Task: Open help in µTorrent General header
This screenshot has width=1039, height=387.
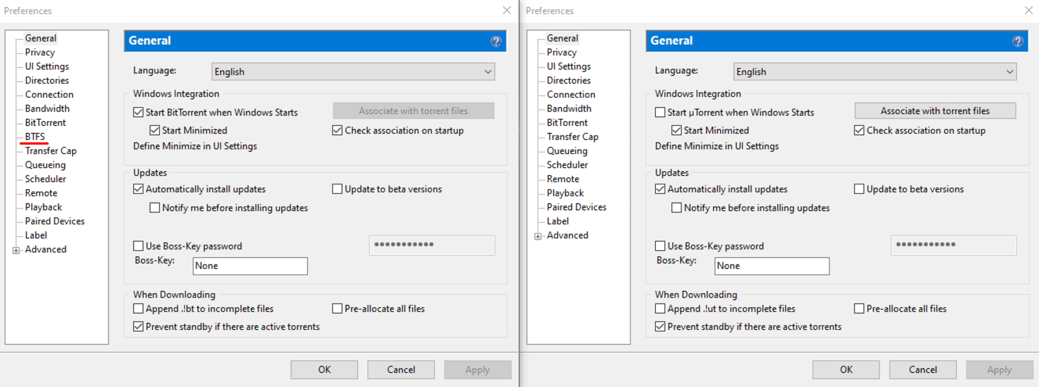Action: 1018,41
